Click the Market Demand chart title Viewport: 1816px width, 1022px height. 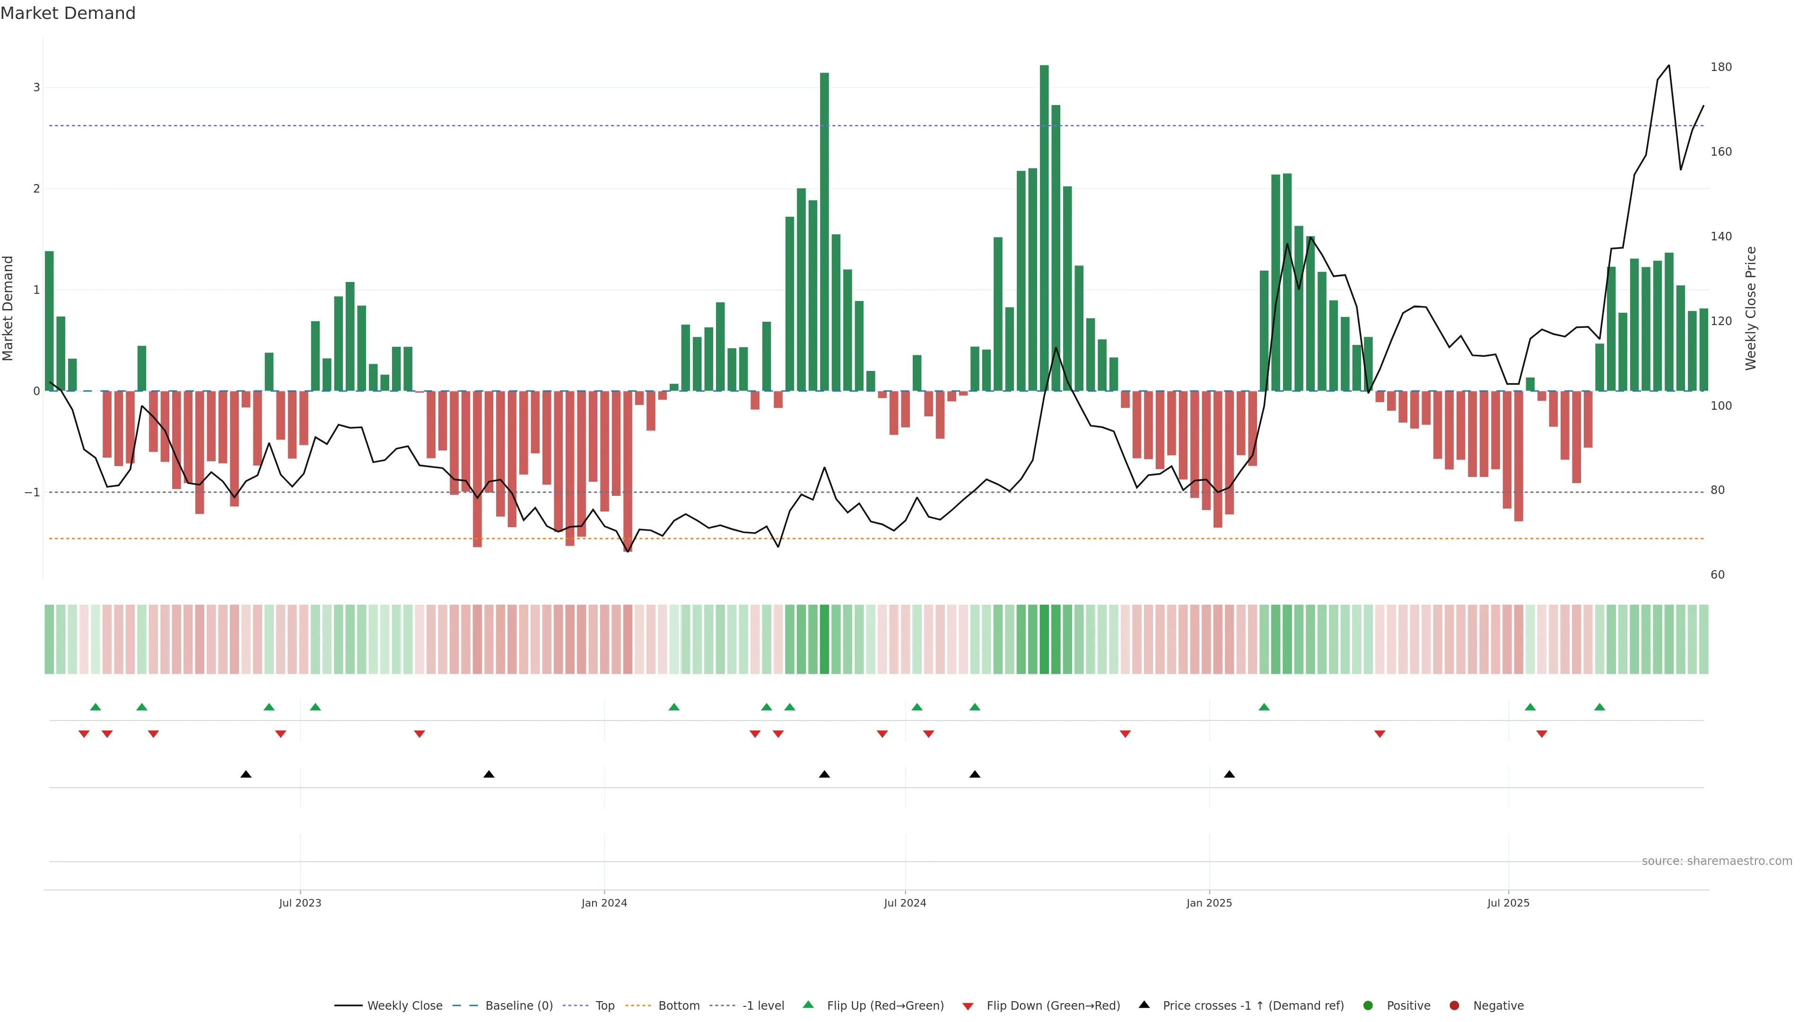[x=68, y=13]
